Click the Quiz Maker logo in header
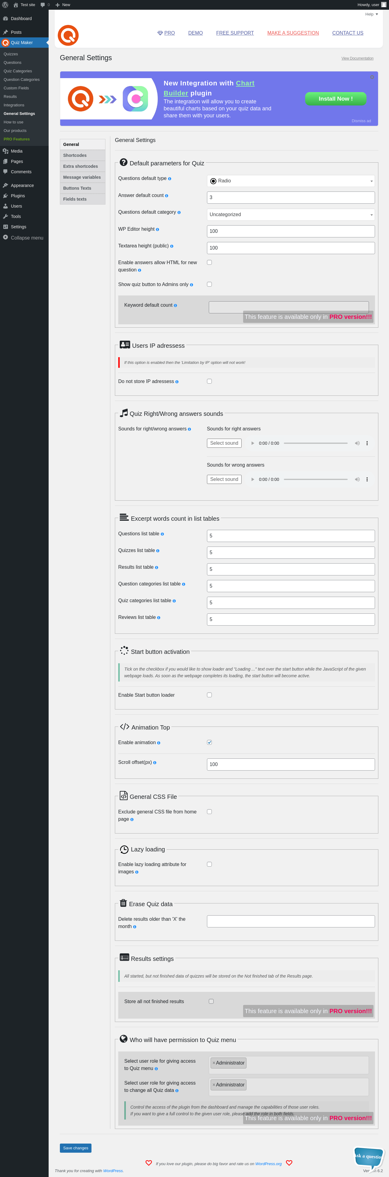The width and height of the screenshot is (389, 1177). pyautogui.click(x=68, y=35)
